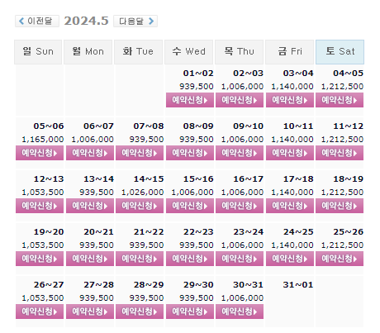Viewport: 380px width, 333px height.
Task: Book the 30~31 Thursday slot
Action: click(x=240, y=312)
